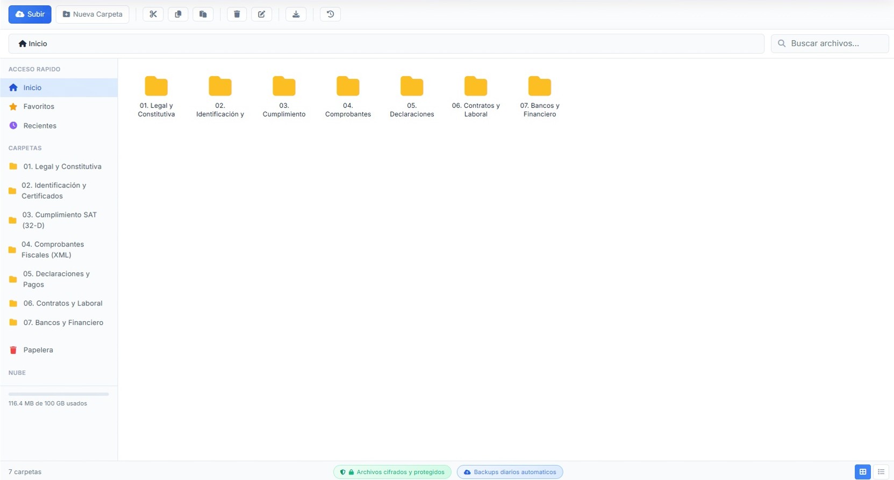Image resolution: width=894 pixels, height=480 pixels.
Task: Select the 05. Declaraciones folder icon
Action: click(412, 86)
